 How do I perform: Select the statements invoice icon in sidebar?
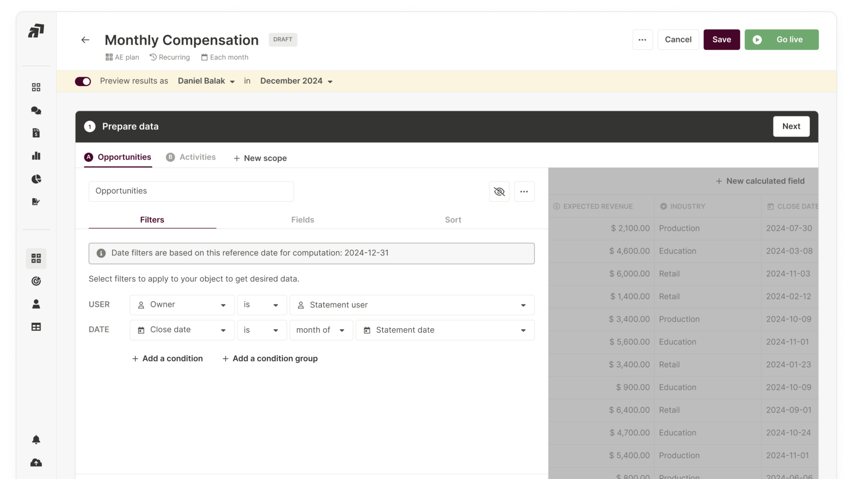(37, 133)
